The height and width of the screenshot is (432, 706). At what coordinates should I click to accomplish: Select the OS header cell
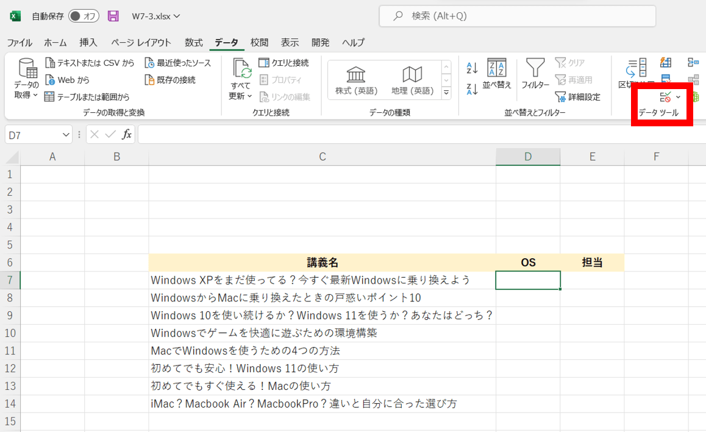point(528,262)
